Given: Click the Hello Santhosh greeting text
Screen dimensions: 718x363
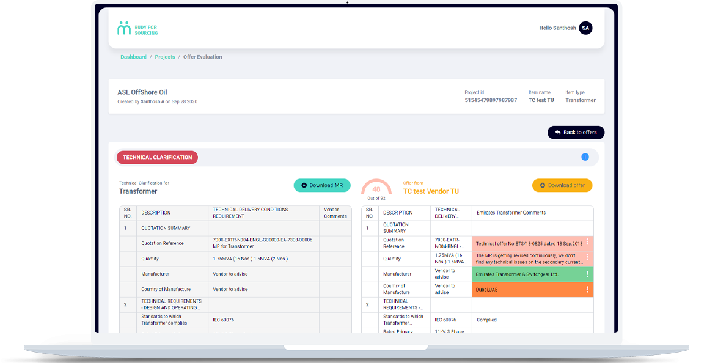Looking at the screenshot, I should click(x=557, y=28).
